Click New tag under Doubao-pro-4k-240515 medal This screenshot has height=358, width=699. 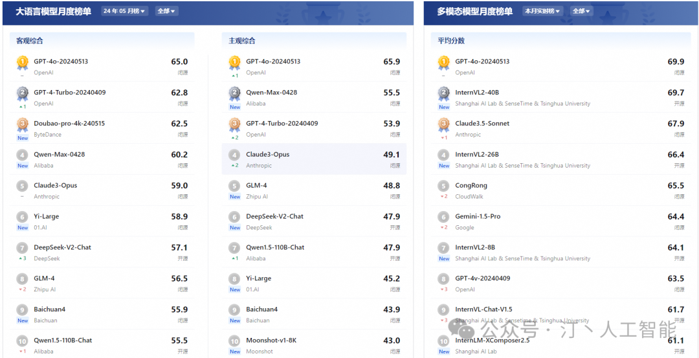pos(23,138)
